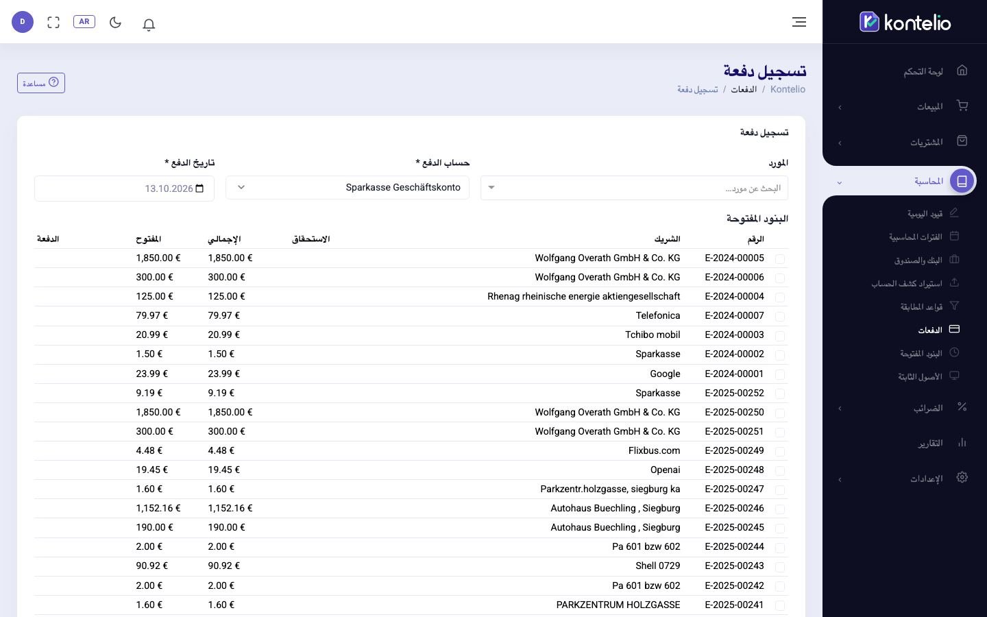Tick checkbox for Shell 0729 row
The width and height of the screenshot is (987, 617).
pos(780,566)
